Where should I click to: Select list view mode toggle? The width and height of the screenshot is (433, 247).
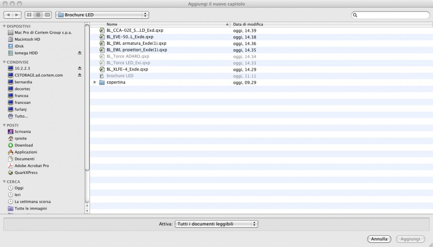38,15
